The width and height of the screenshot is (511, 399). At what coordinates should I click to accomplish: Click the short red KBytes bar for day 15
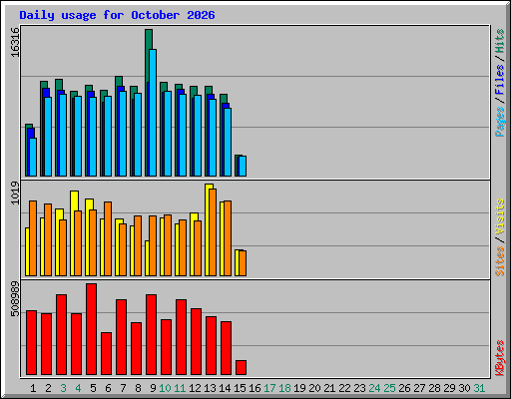(x=242, y=367)
